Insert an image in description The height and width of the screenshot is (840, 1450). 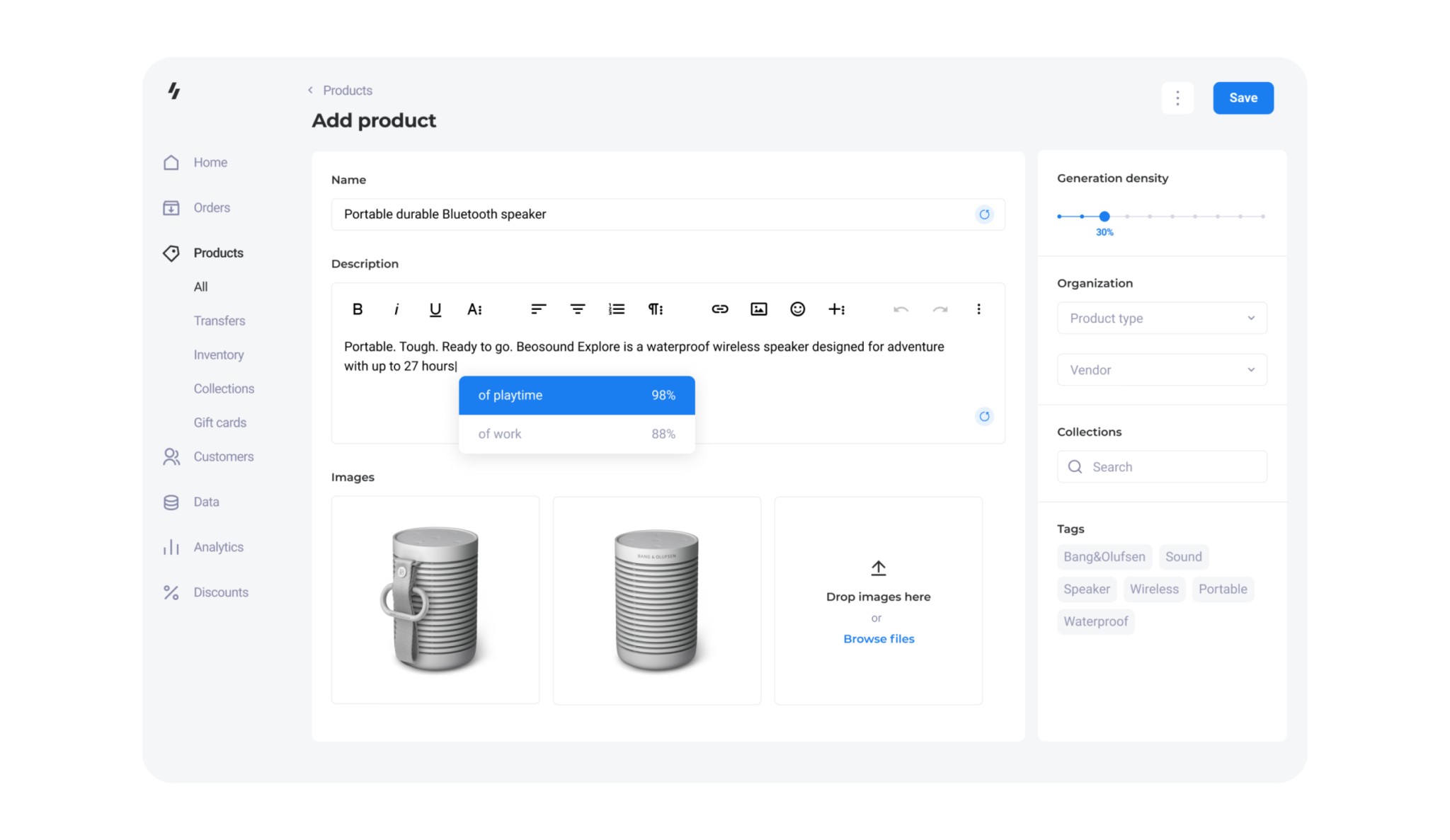(x=759, y=309)
